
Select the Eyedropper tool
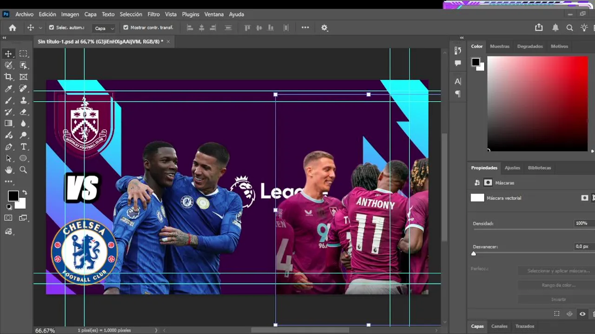click(x=8, y=89)
